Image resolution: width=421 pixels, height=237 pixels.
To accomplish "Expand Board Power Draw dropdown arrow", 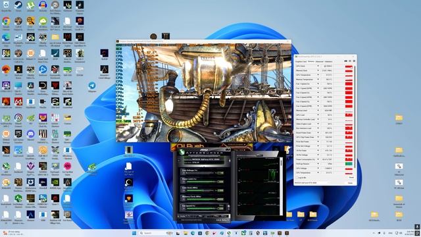I will (x=318, y=133).
